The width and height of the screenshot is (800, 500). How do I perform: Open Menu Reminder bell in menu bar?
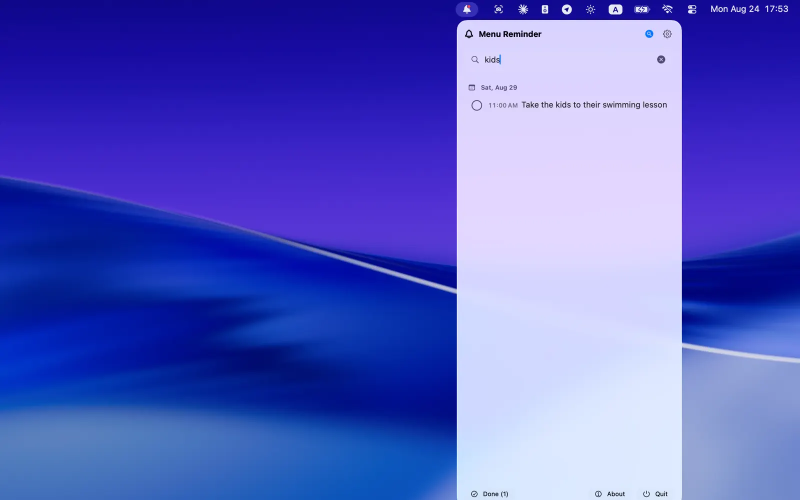[x=466, y=9]
